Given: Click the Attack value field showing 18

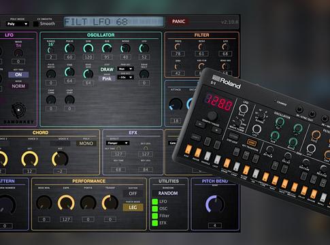Looking at the screenshot, I should pos(176,121).
